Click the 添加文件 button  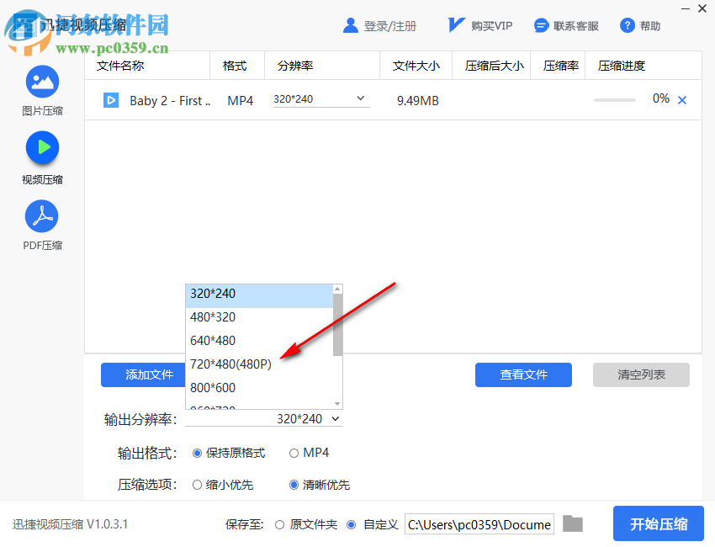pos(143,374)
